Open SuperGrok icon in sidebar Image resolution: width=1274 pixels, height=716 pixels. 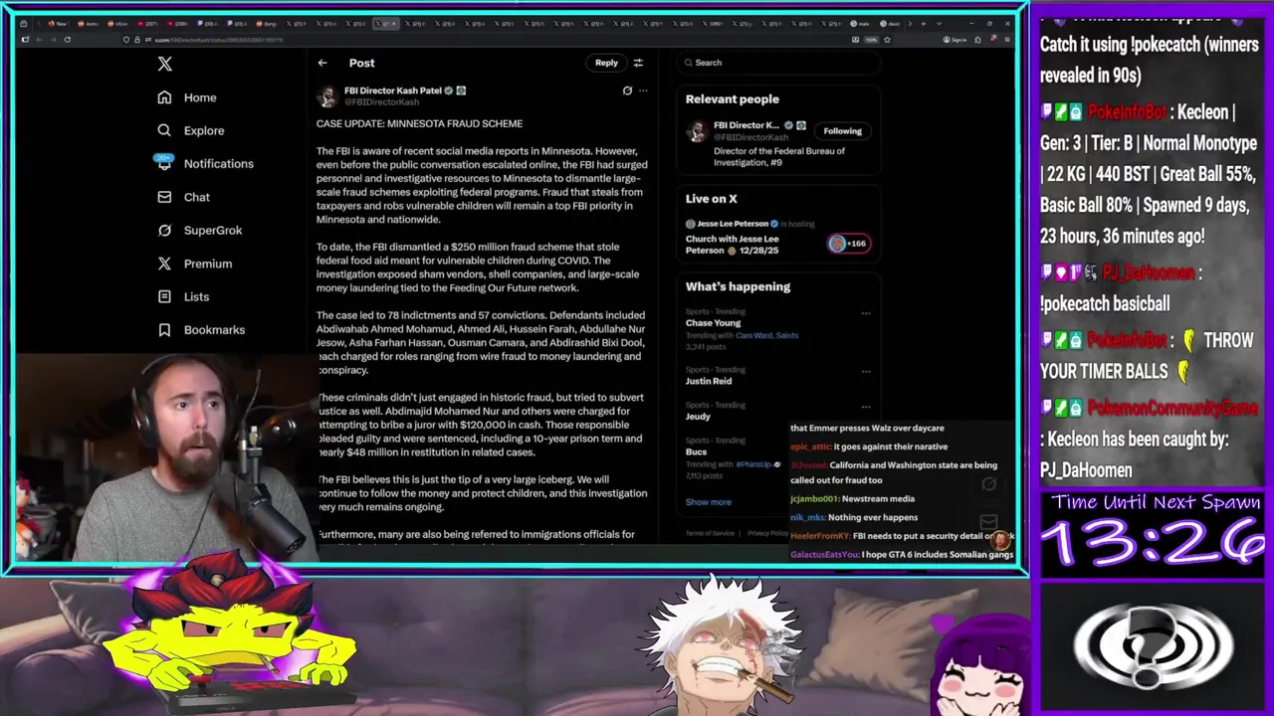click(x=164, y=230)
